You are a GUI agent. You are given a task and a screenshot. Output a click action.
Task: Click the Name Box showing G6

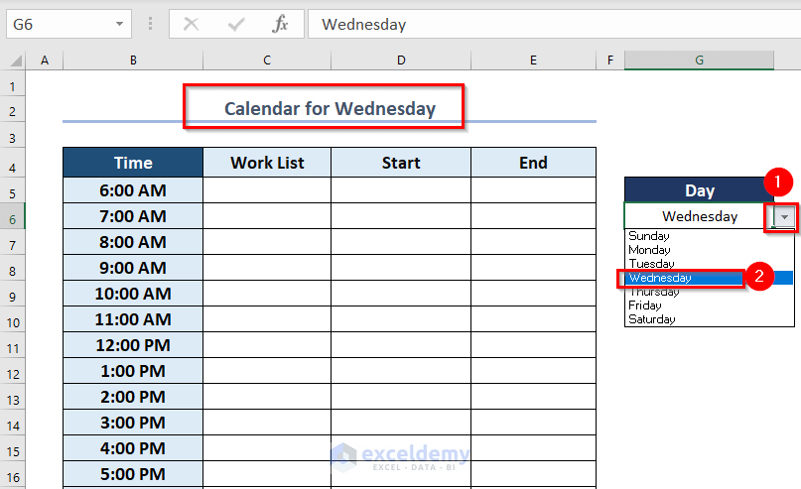pos(60,24)
